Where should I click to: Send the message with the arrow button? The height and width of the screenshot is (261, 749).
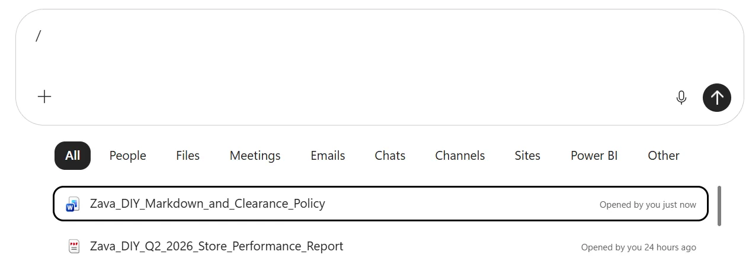(x=717, y=97)
